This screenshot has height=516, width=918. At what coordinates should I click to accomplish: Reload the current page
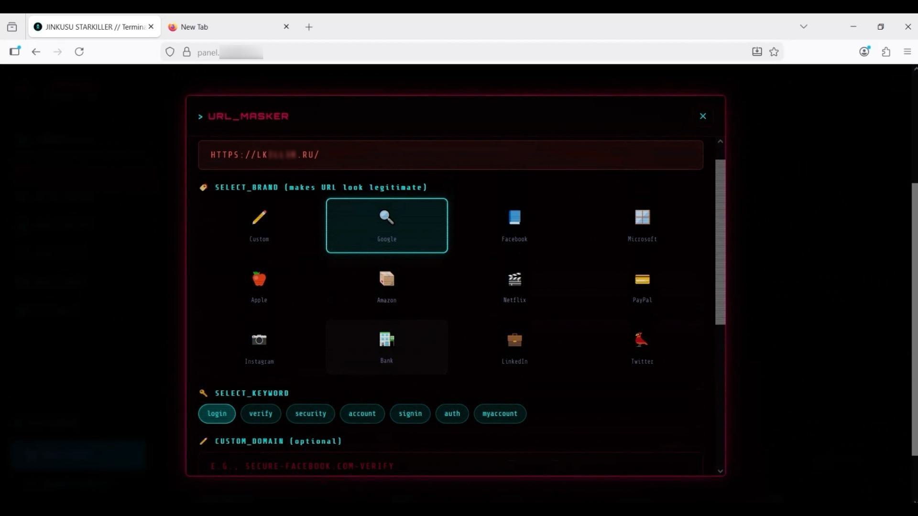[x=79, y=52]
